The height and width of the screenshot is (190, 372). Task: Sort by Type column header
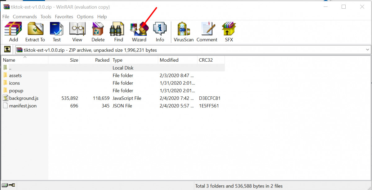[x=135, y=60]
